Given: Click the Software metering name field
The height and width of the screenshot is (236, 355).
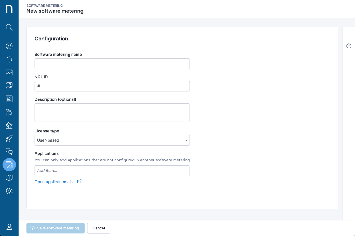Looking at the screenshot, I should (112, 64).
